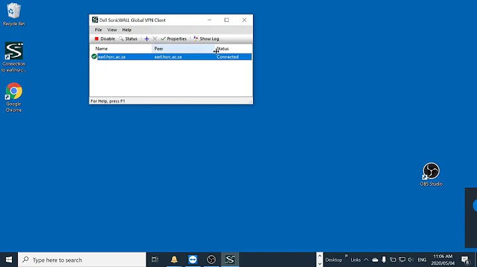
Task: Expand the Desktop toolbar chevron
Action: click(x=346, y=256)
